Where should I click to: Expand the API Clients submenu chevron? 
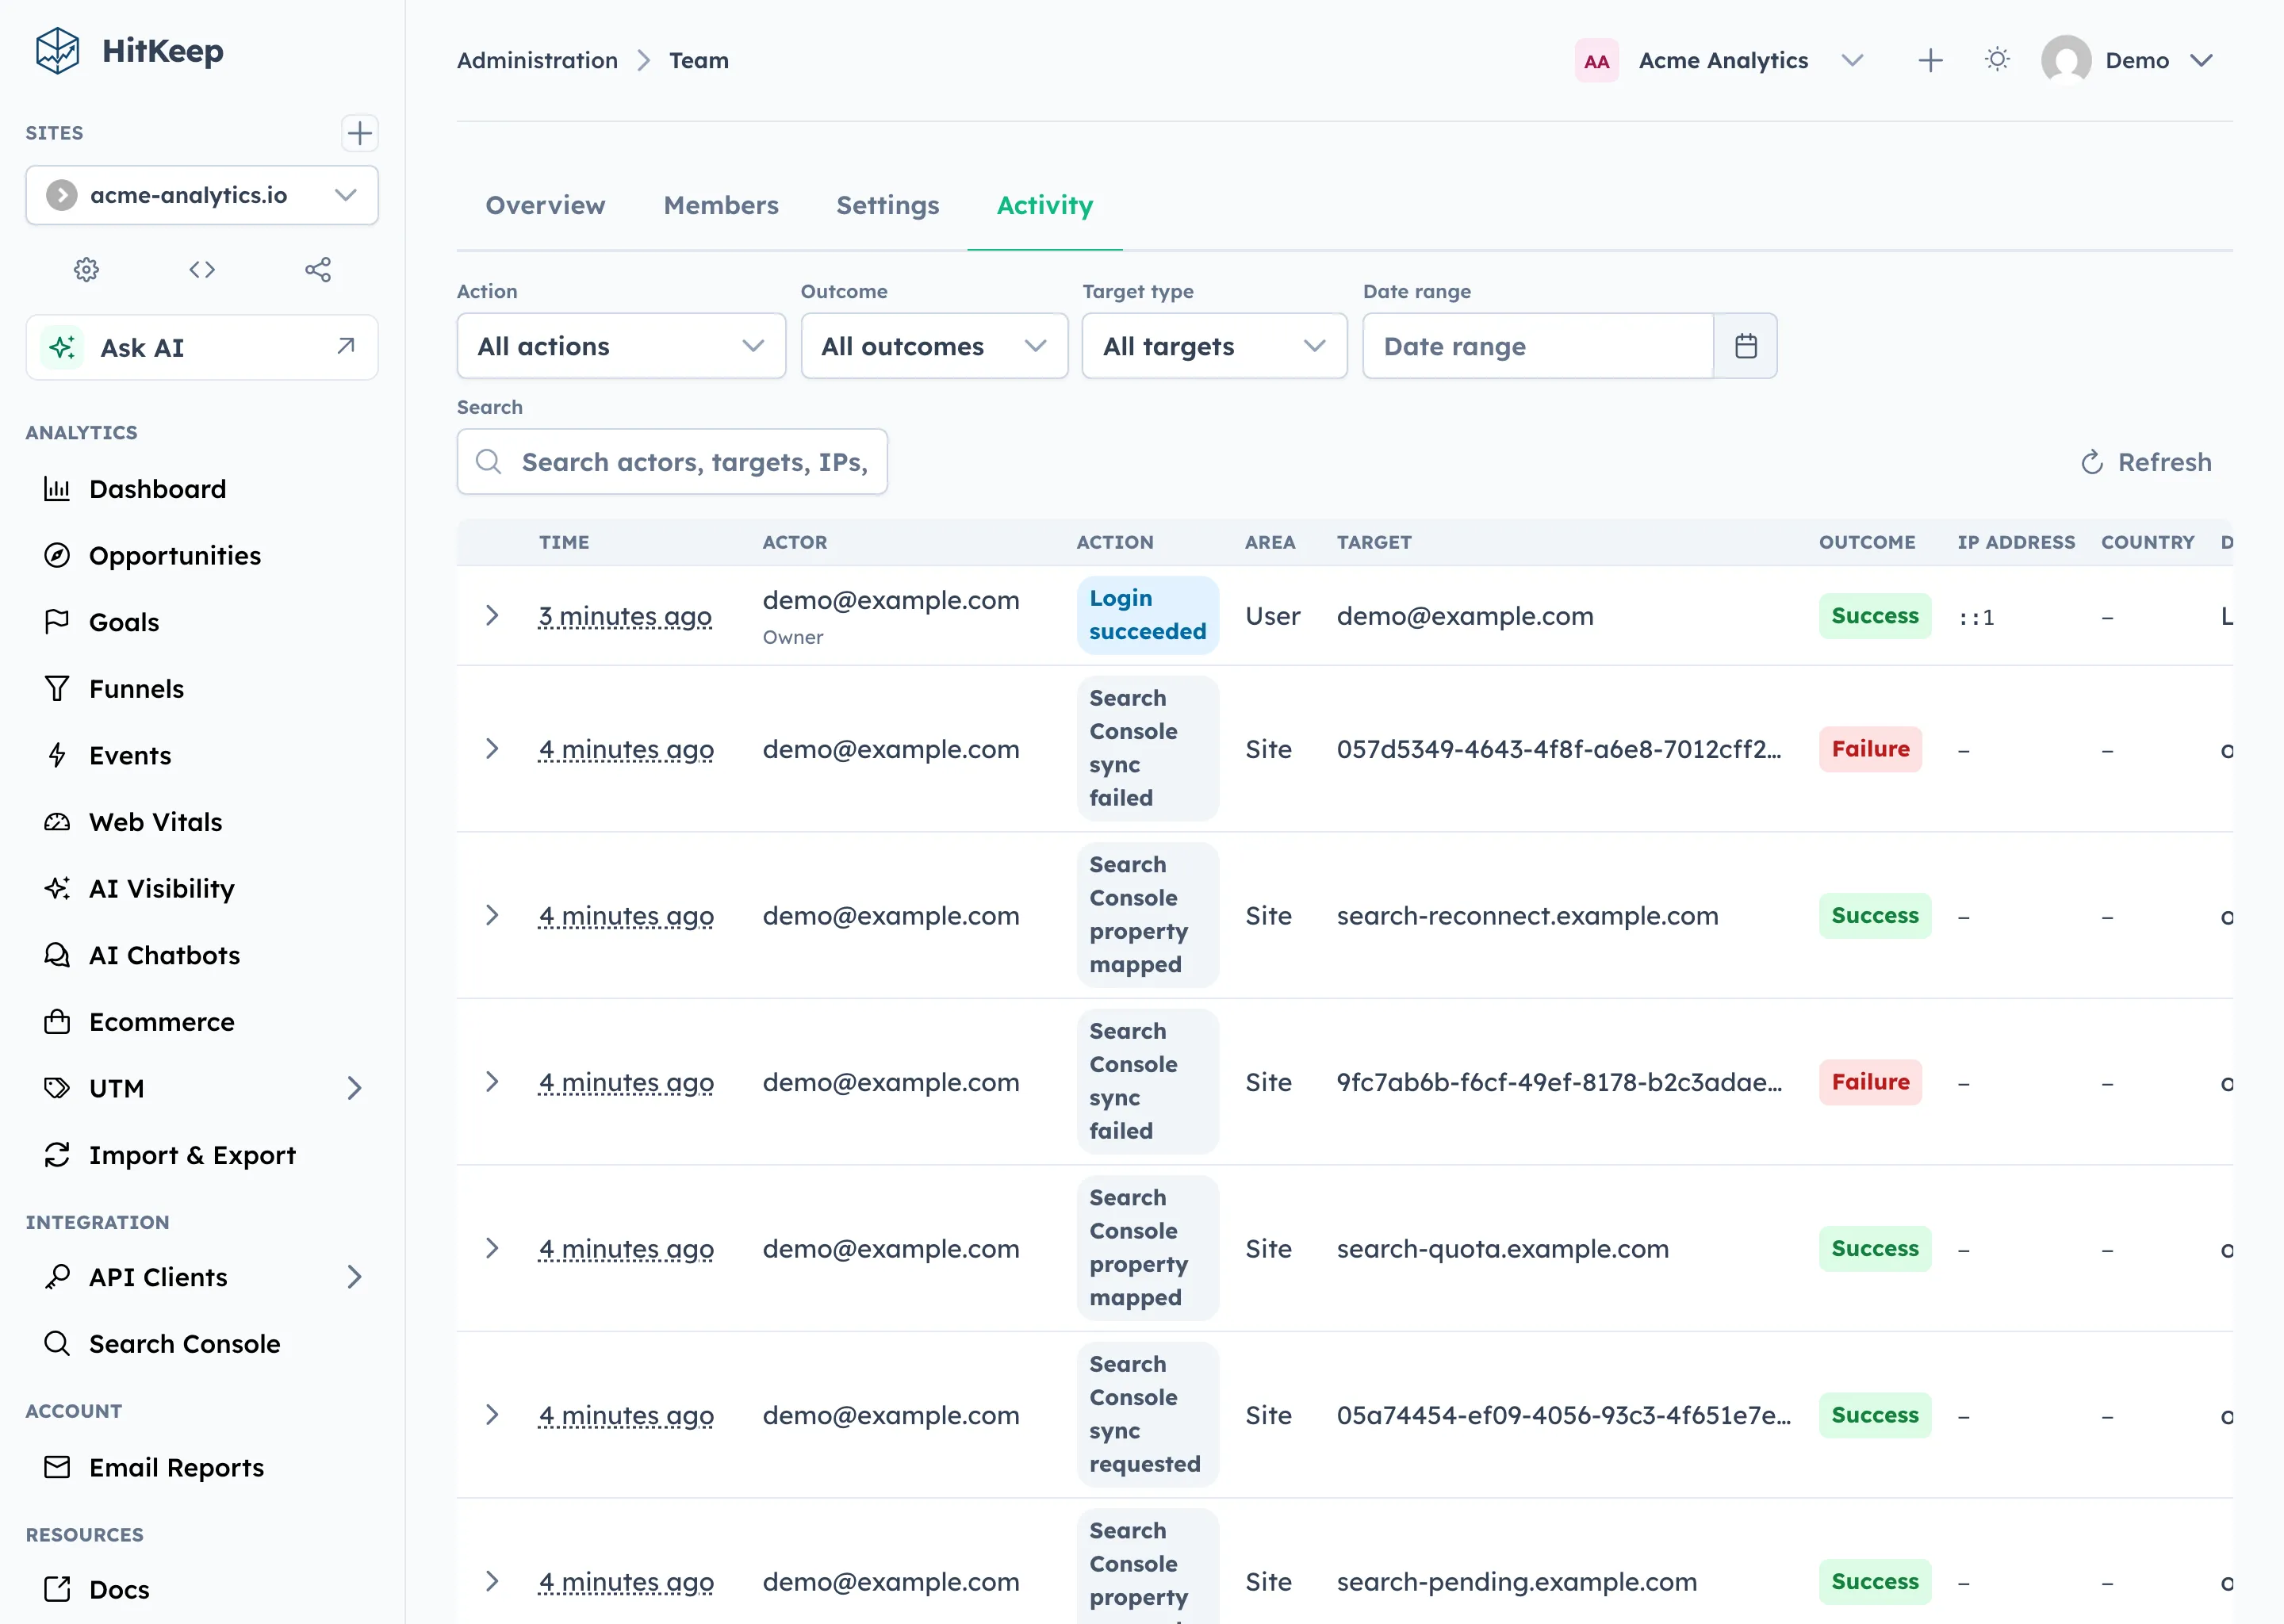354,1277
